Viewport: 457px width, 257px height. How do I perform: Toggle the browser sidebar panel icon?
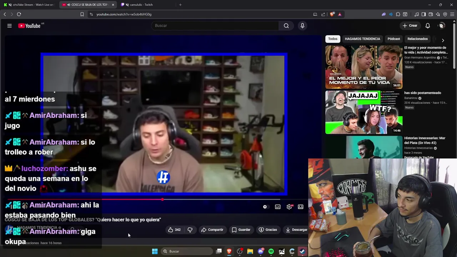coord(423,14)
